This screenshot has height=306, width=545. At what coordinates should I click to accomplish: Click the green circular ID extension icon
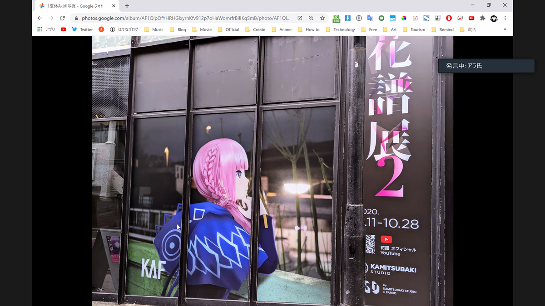click(x=381, y=18)
